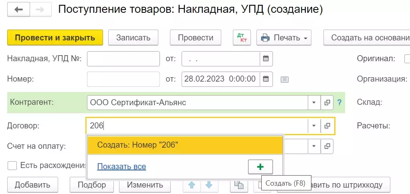The width and height of the screenshot is (410, 194).
Task: Click the Изменить button
Action: (145, 185)
